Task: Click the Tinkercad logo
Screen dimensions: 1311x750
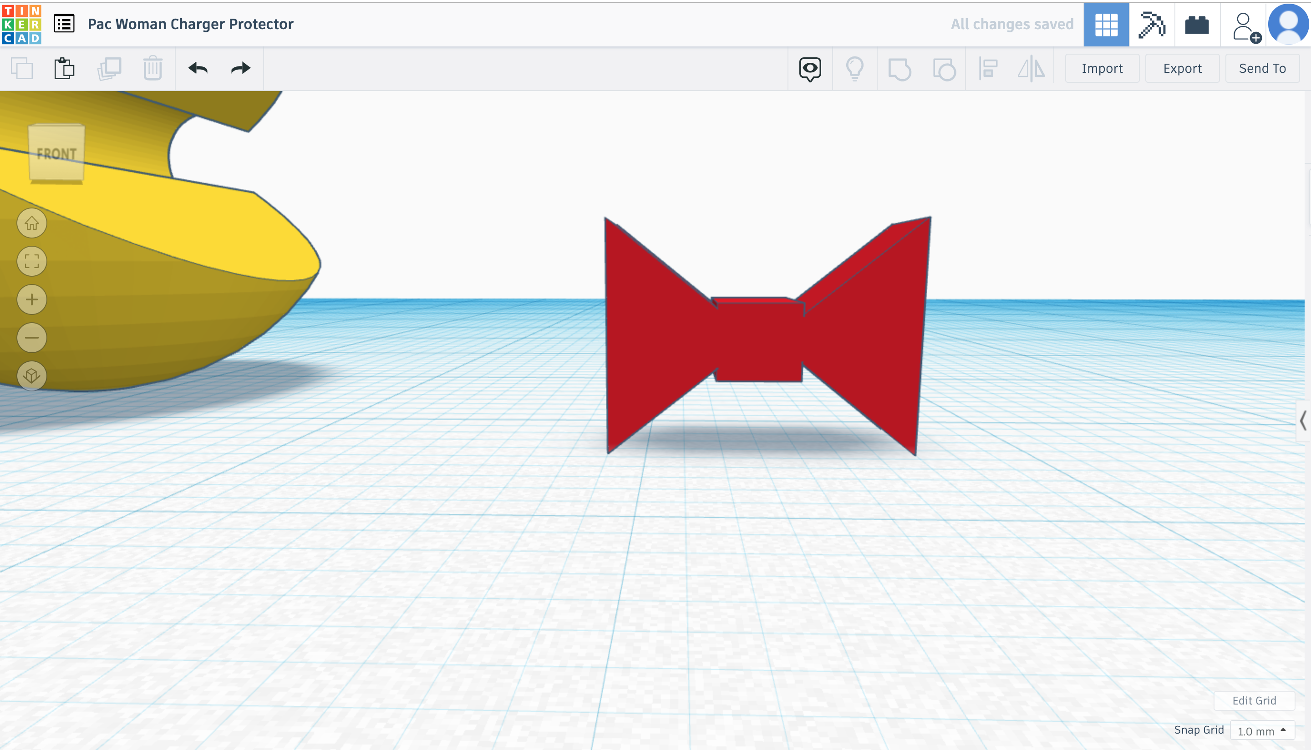Action: [22, 24]
